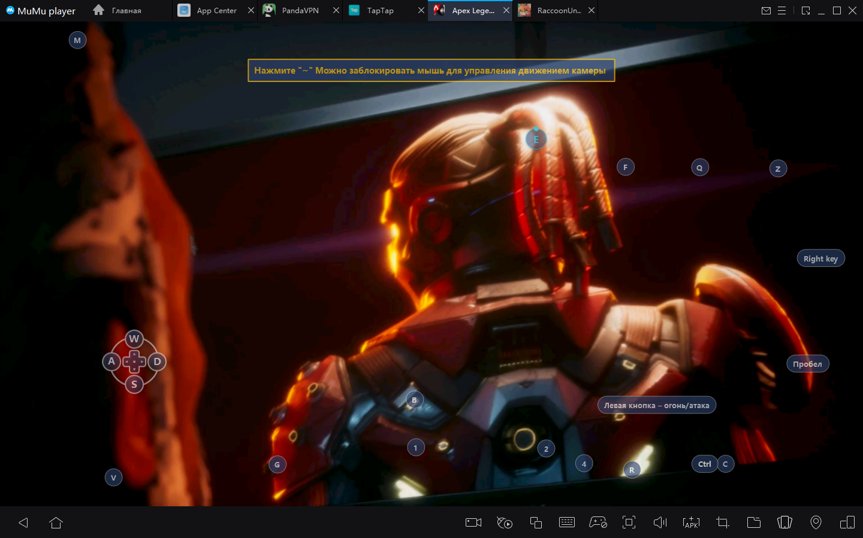The width and height of the screenshot is (863, 538).
Task: Switch to the PandaVPN tab
Action: click(x=300, y=11)
